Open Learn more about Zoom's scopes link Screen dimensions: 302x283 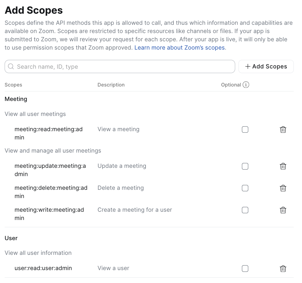pyautogui.click(x=180, y=48)
